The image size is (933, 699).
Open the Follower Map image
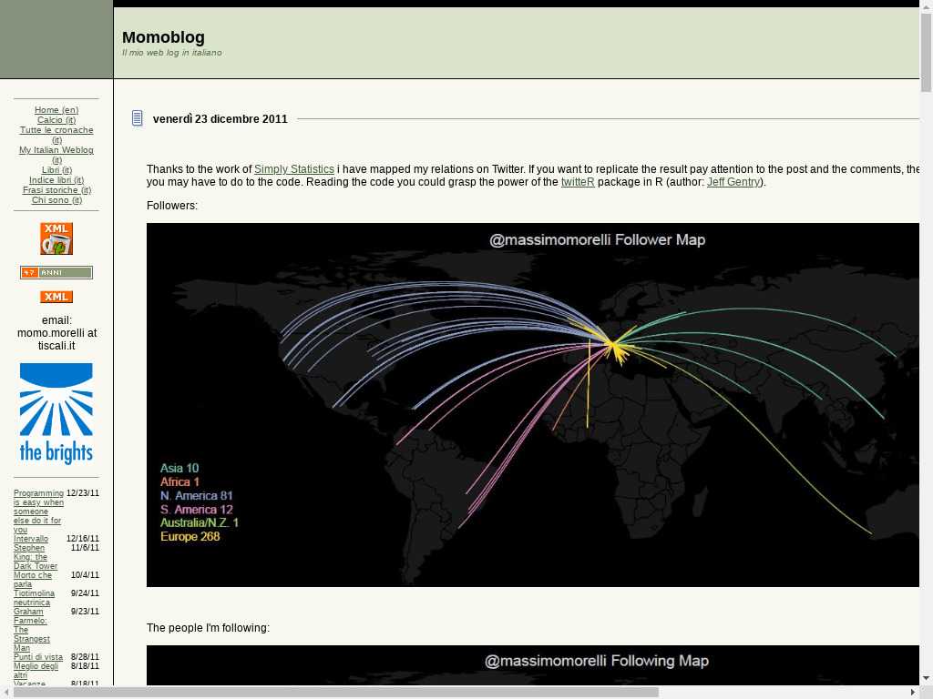click(x=532, y=405)
